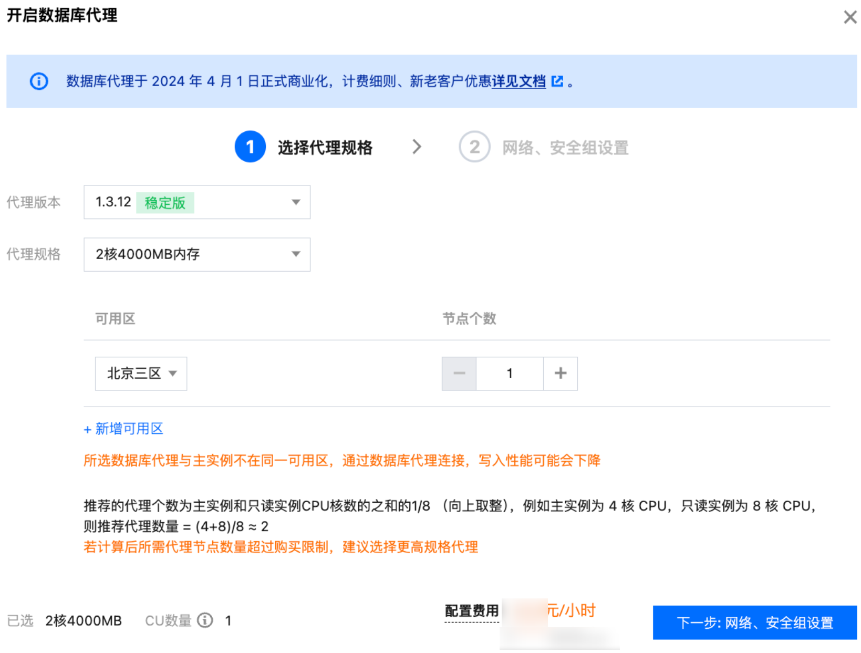861x653 pixels.
Task: Click the 稳定版 green tag
Action: tap(165, 203)
